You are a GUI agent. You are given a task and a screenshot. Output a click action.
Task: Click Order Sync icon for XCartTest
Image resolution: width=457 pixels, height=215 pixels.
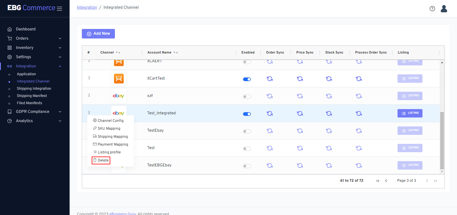pos(270,79)
